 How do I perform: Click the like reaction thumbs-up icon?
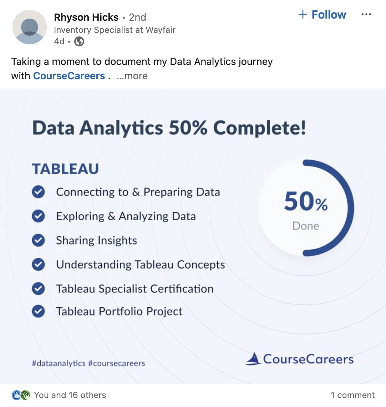(x=16, y=395)
